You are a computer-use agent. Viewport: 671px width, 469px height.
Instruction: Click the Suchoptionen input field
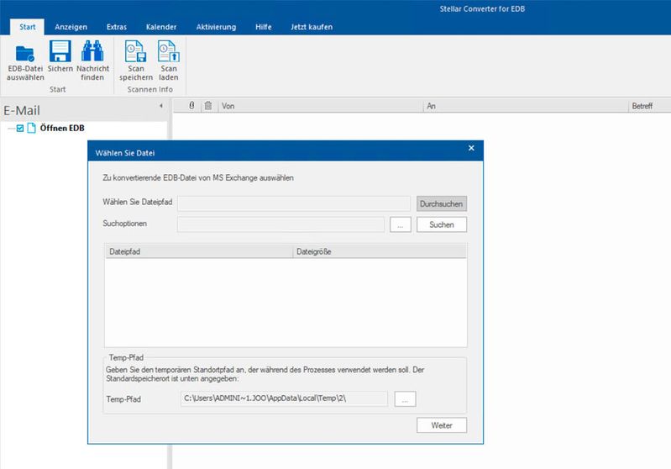[x=280, y=224]
